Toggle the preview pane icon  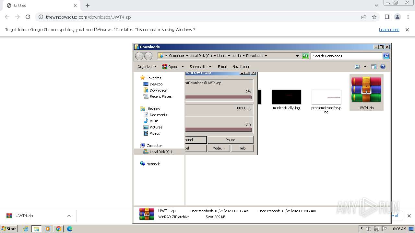pos(373,67)
